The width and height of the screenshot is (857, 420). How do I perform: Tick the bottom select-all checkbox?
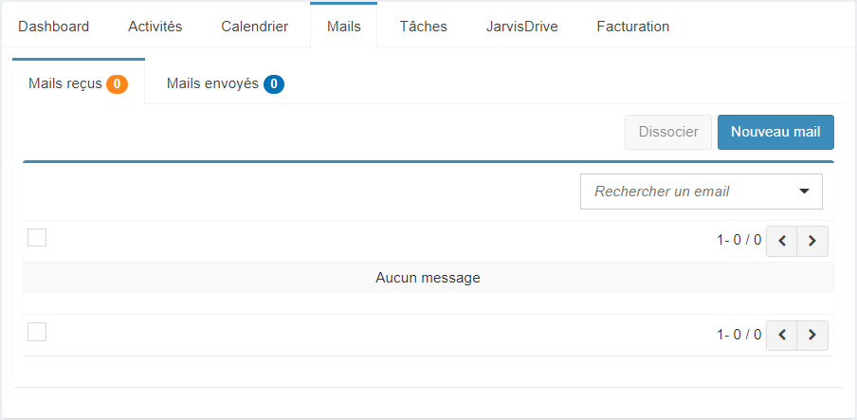(x=37, y=332)
